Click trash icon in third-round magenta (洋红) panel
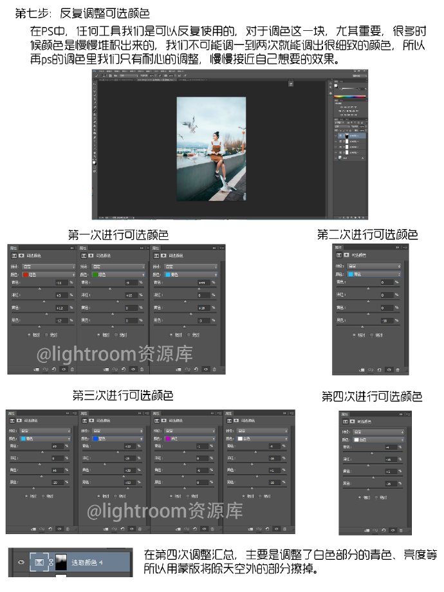This screenshot has width=444, height=592. click(x=212, y=529)
